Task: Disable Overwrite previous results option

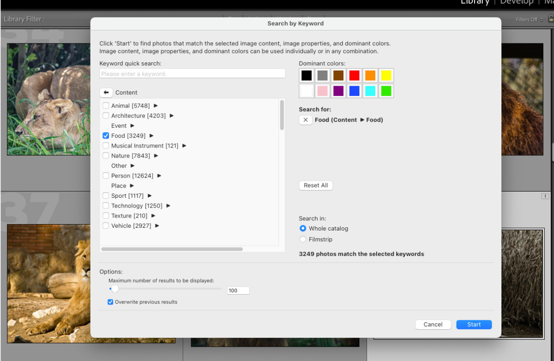Action: click(110, 302)
